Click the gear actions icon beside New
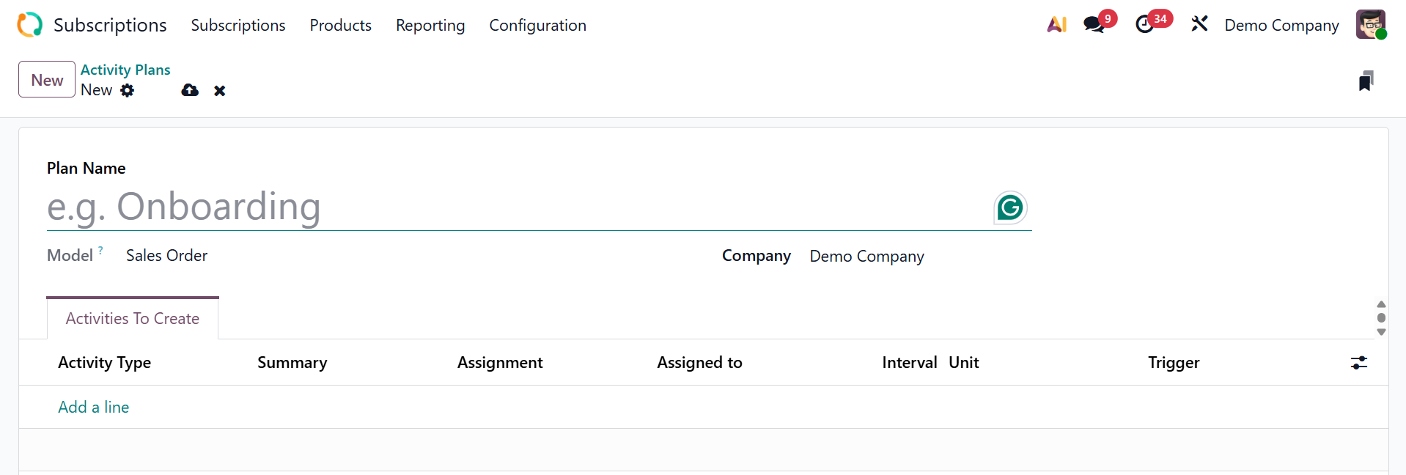The height and width of the screenshot is (475, 1406). pos(128,90)
